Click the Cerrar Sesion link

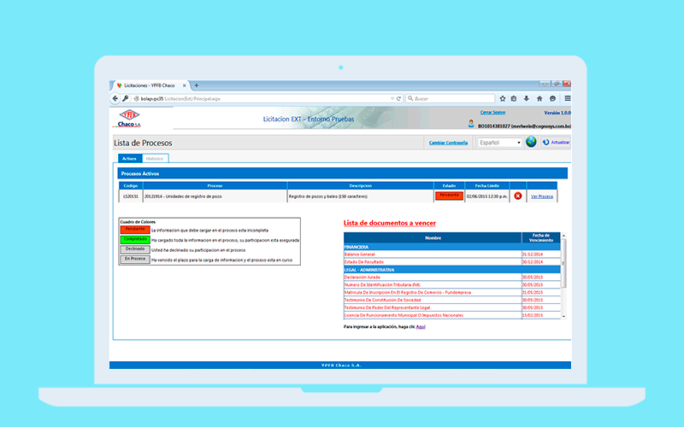pos(492,113)
